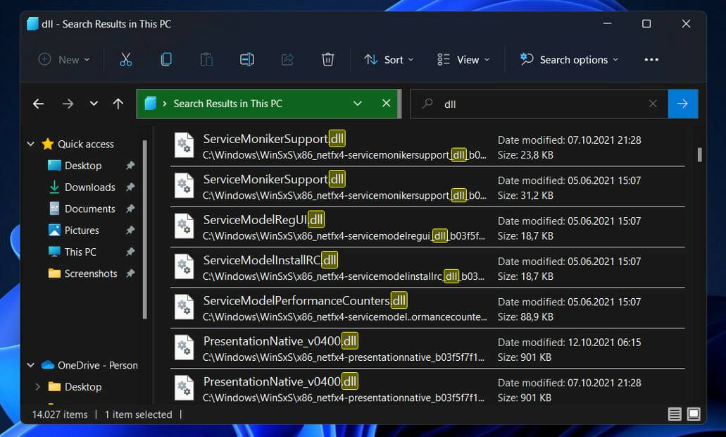
Task: Select PresentationNative_v0400.dll modified 12.10.2021
Action: click(427, 348)
